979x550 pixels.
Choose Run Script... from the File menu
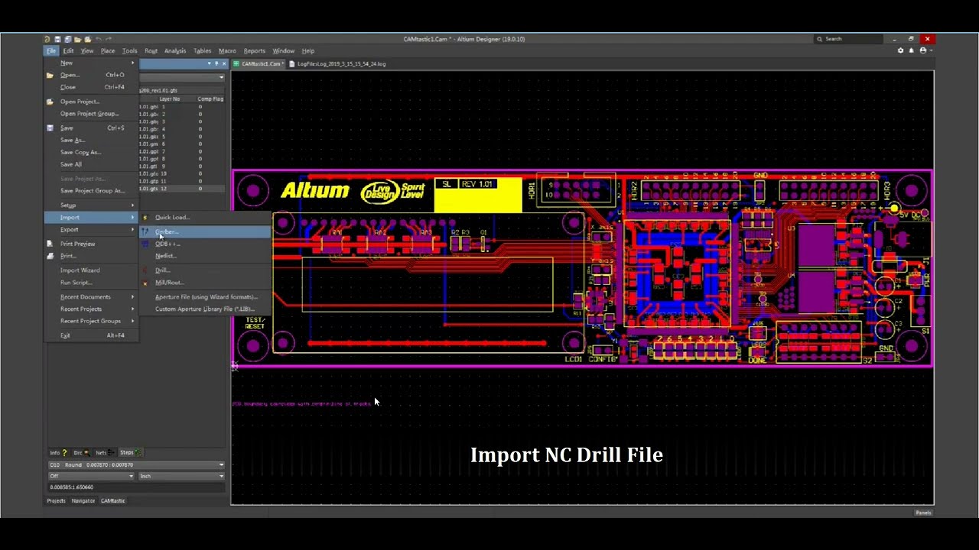(x=91, y=282)
